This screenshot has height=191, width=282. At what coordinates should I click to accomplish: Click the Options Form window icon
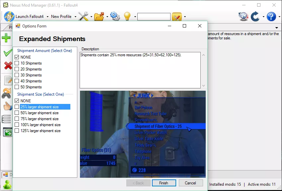18,26
